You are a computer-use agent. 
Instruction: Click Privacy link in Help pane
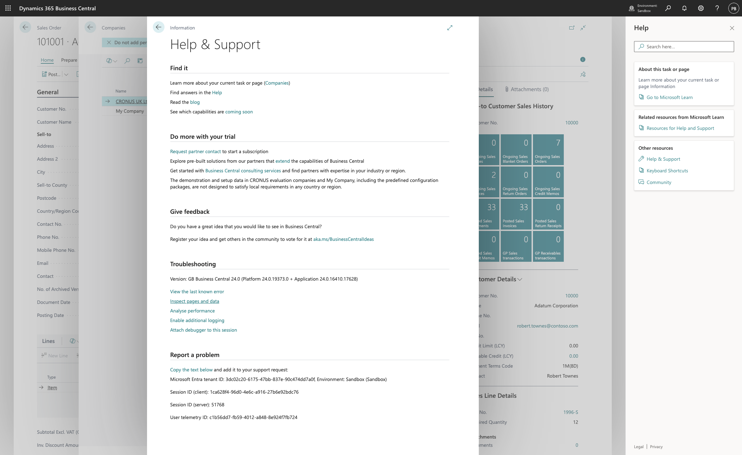click(656, 446)
